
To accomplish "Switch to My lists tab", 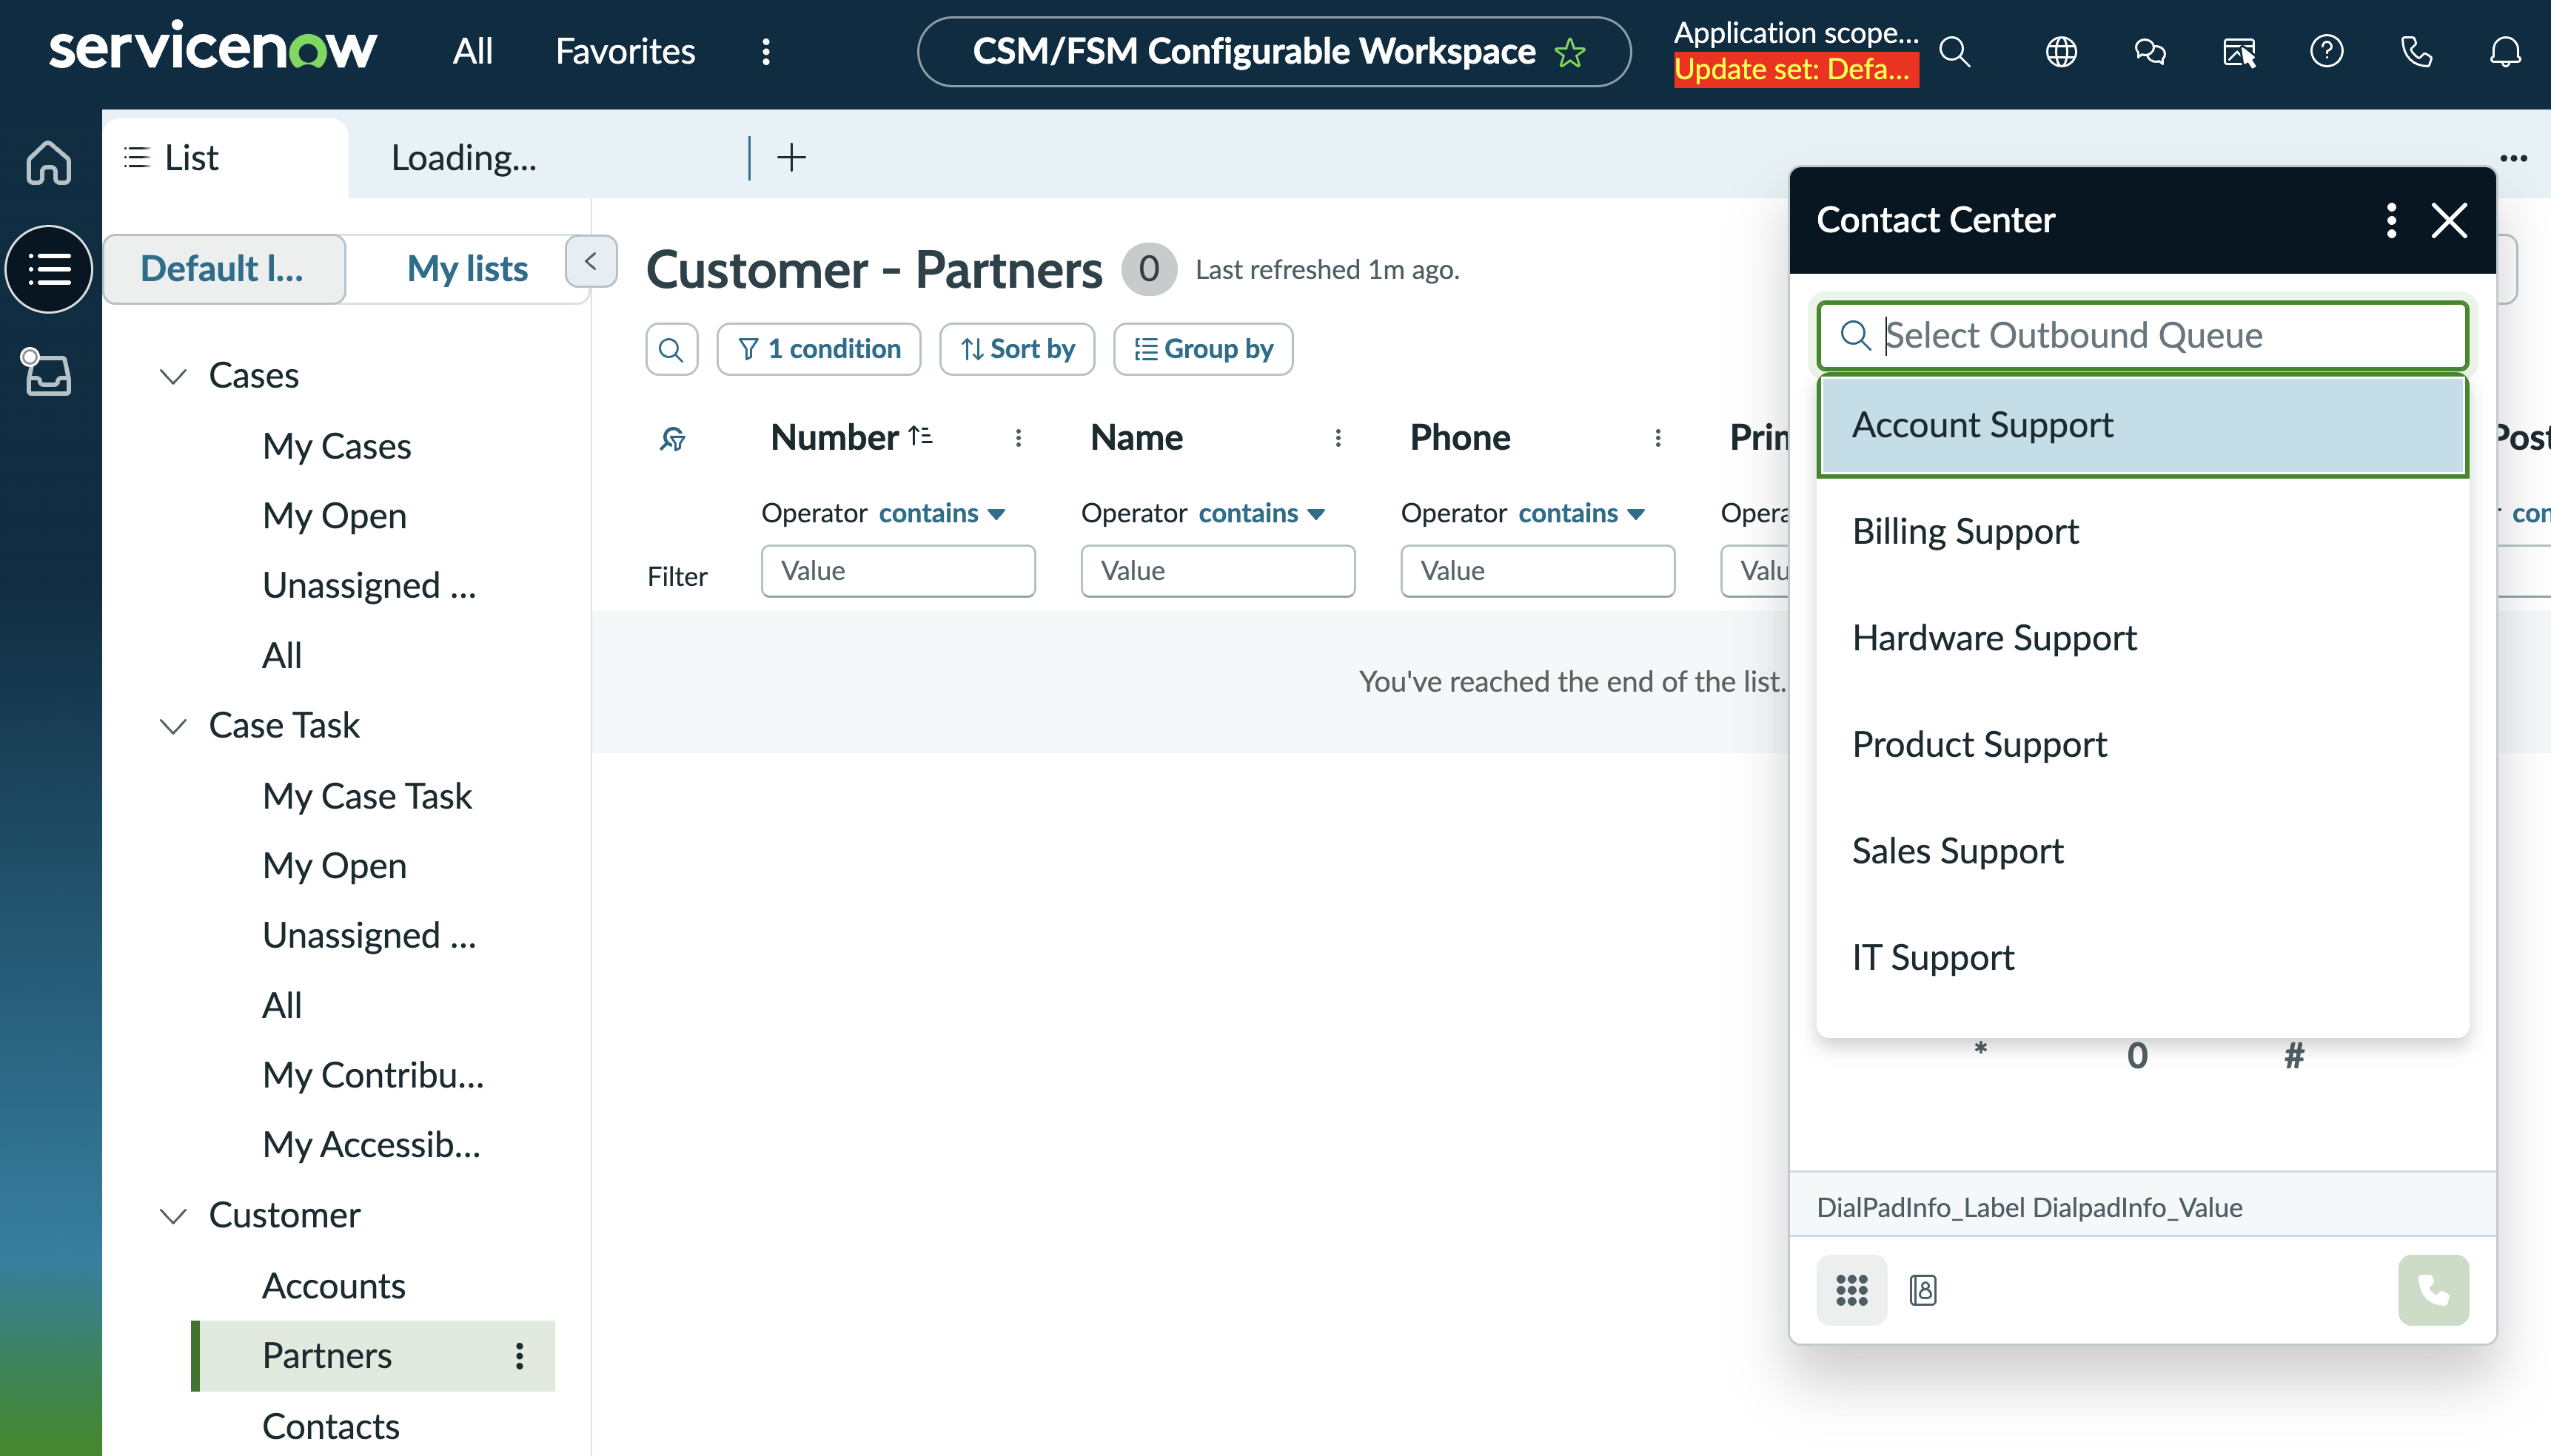I will click(x=467, y=269).
